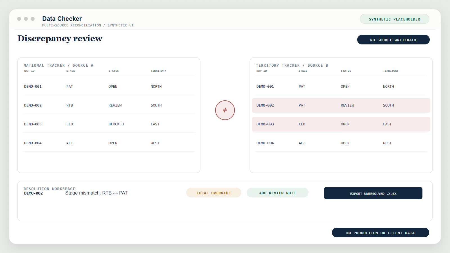Click the Status column header in Source B
This screenshot has width=450, height=253.
pyautogui.click(x=346, y=71)
